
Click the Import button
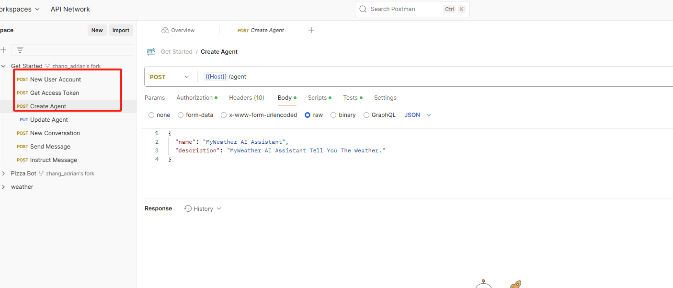[121, 30]
